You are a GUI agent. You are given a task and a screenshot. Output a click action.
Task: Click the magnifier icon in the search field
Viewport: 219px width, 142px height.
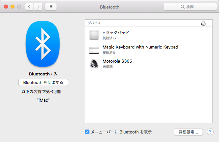(x=183, y=7)
